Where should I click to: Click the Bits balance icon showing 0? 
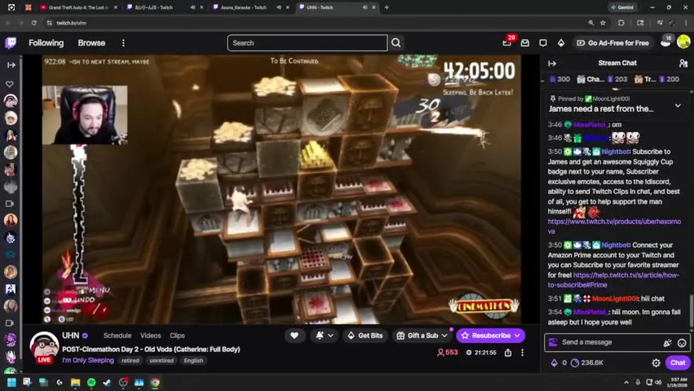[x=558, y=363]
